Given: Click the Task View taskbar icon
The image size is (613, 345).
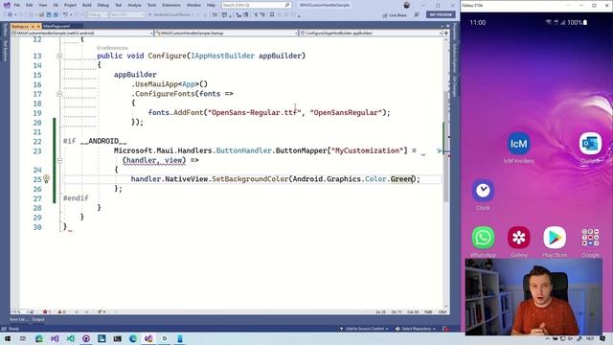Looking at the screenshot, I should tap(23, 338).
